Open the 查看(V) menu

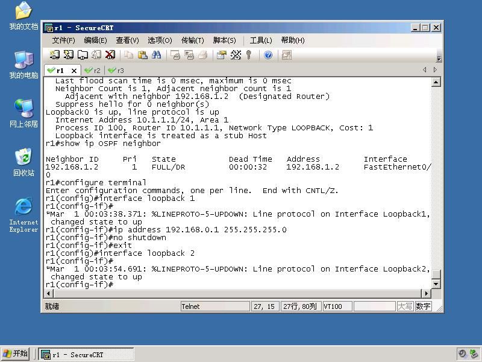[x=127, y=40]
